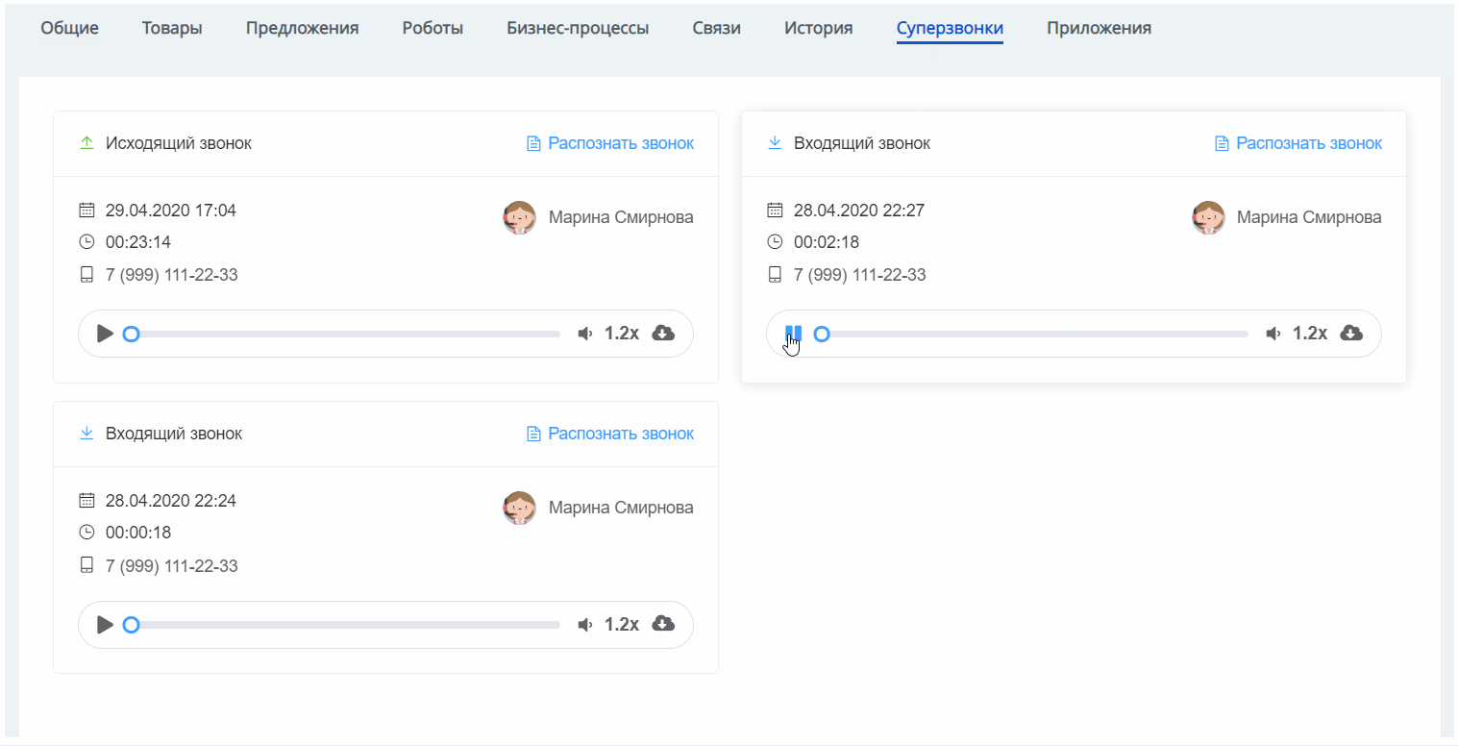Pause the 28.04.2020 22:27 call playback
This screenshot has height=746, width=1458.
793,334
